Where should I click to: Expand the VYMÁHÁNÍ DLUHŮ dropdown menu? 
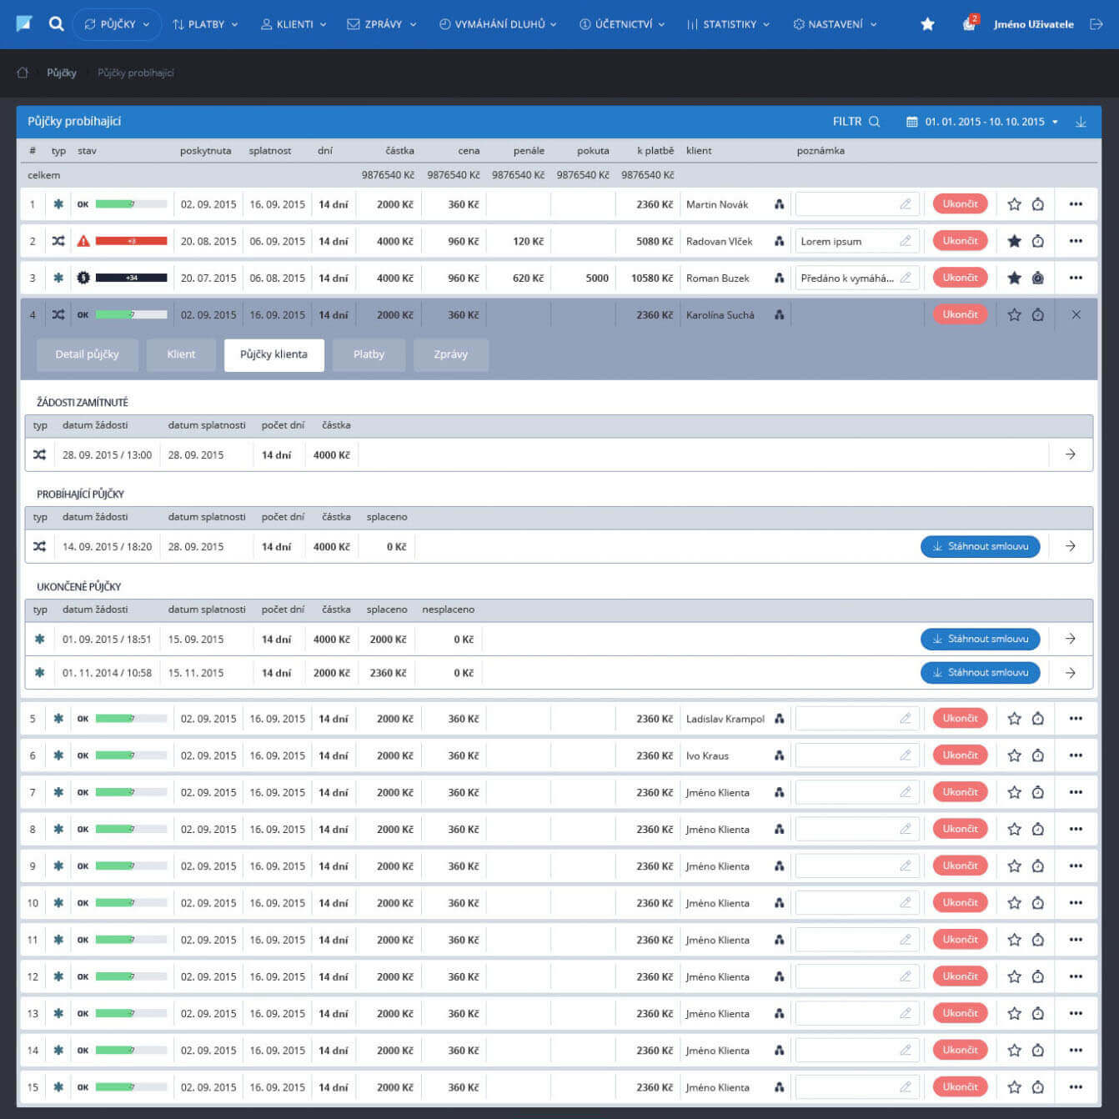click(499, 24)
